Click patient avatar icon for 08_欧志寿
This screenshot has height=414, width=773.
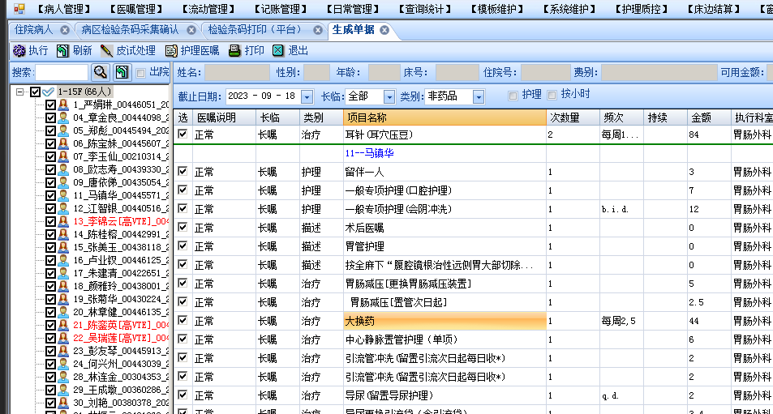(x=63, y=169)
